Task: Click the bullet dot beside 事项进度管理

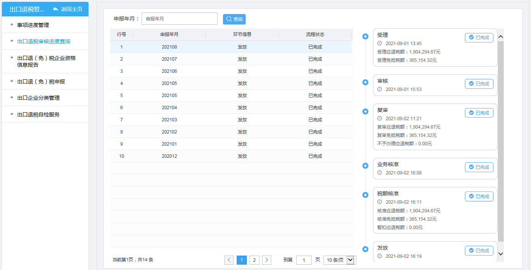Action: [11, 24]
